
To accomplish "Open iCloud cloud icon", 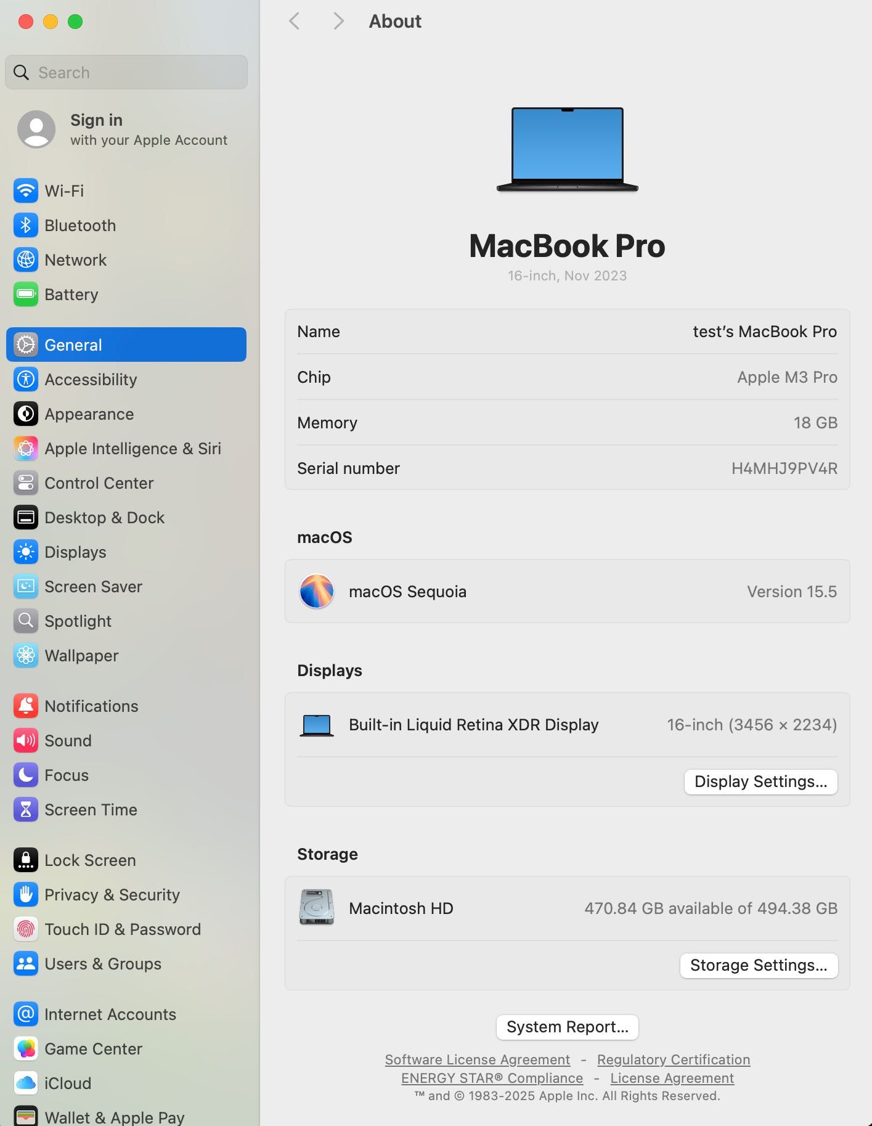I will click(x=26, y=1083).
